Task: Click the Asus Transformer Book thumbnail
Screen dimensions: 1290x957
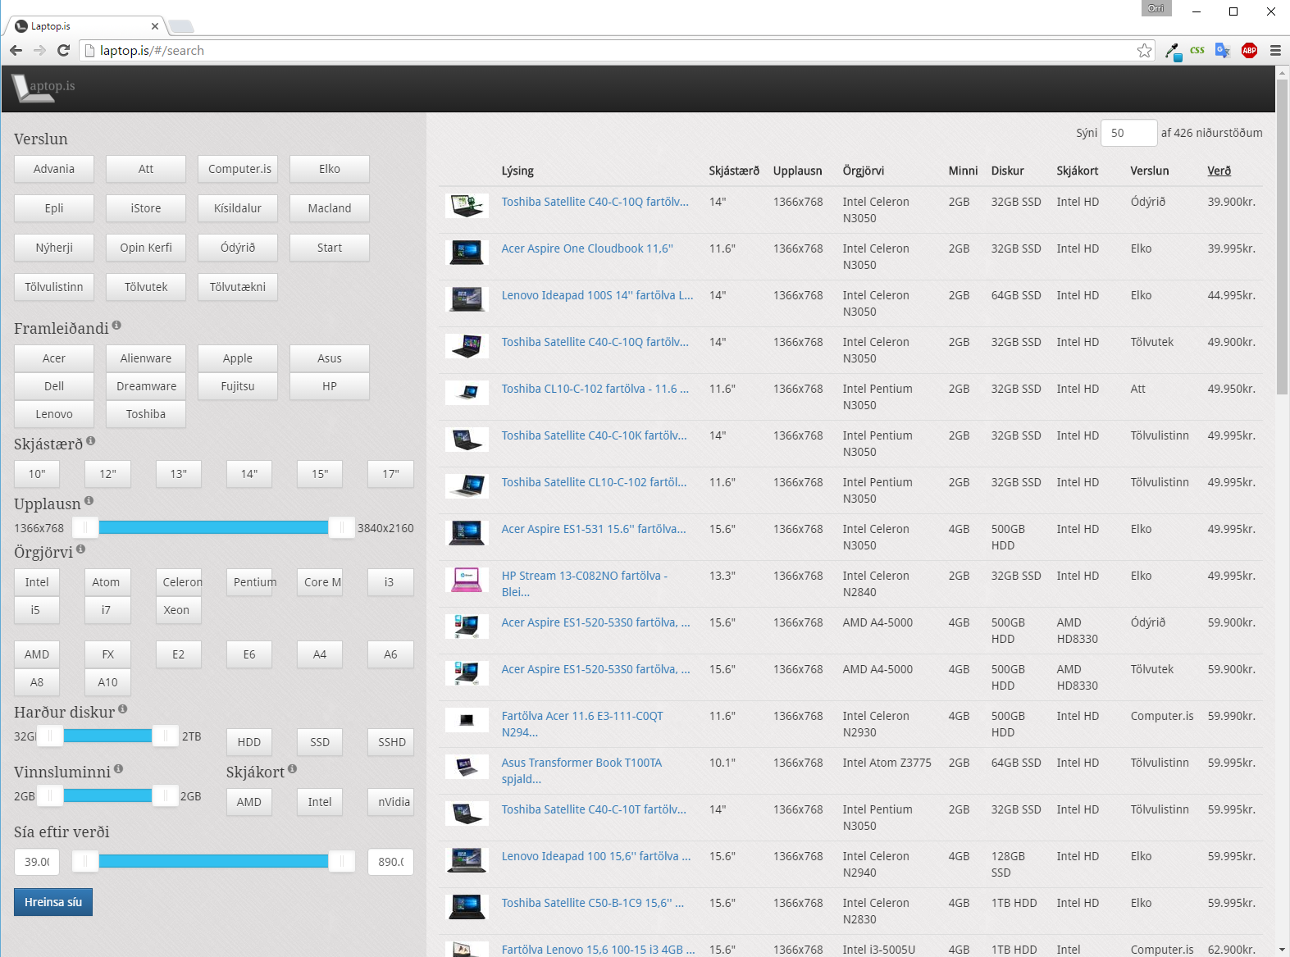Action: pyautogui.click(x=467, y=768)
